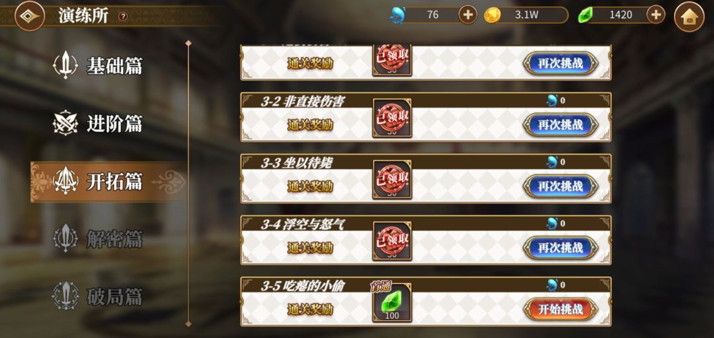The width and height of the screenshot is (714, 338).
Task: Select the 基础篇 tab
Action: click(98, 65)
